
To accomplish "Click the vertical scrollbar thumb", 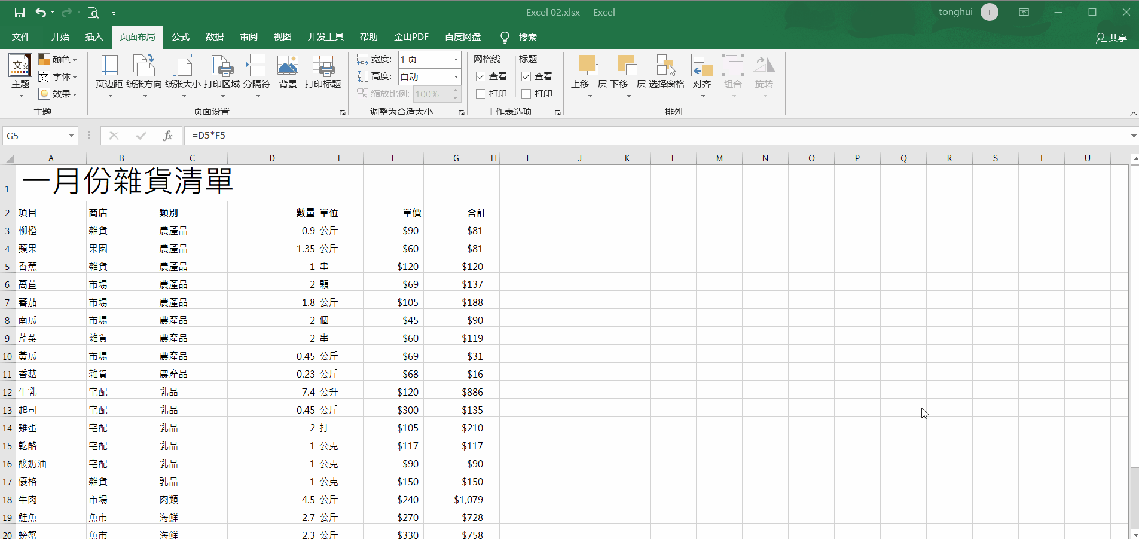I will coord(1134,316).
